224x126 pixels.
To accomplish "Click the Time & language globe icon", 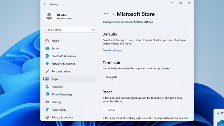I will pos(47,94).
